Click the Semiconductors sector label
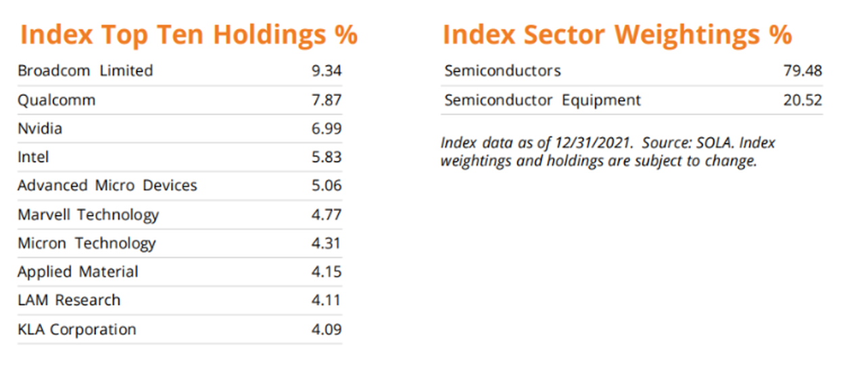The height and width of the screenshot is (365, 845). (503, 71)
